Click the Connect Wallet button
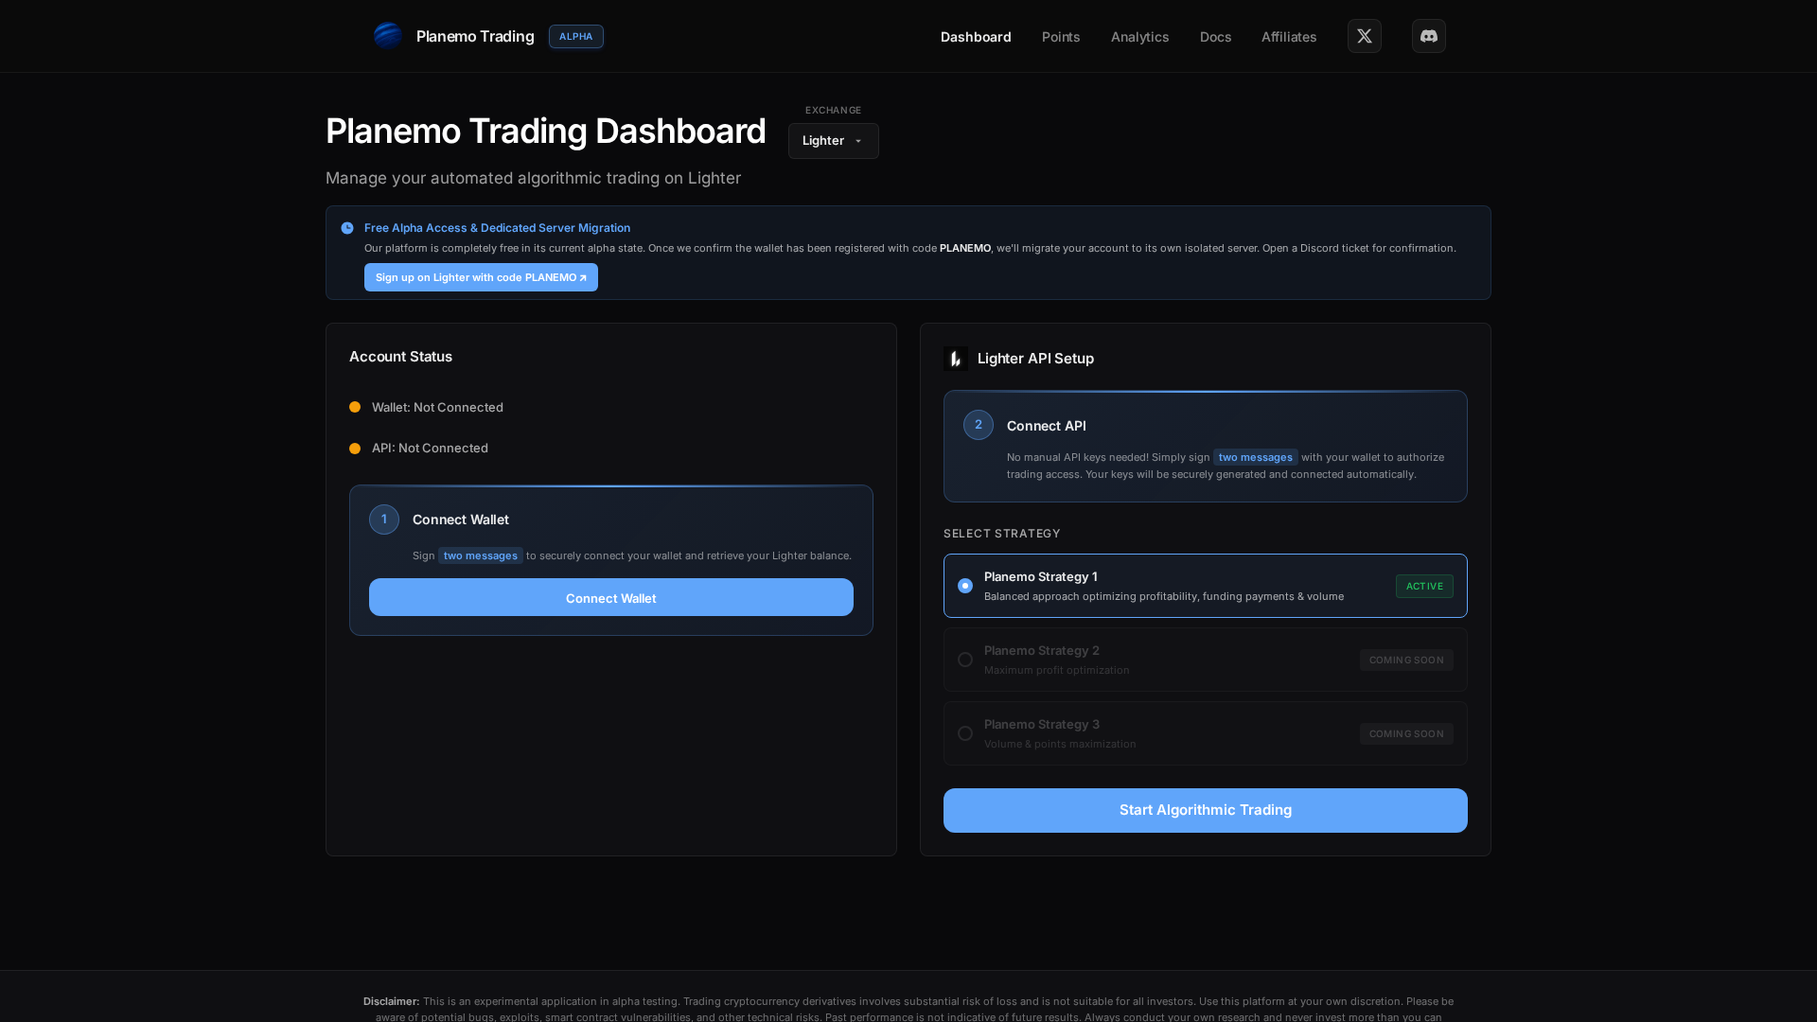Viewport: 1817px width, 1022px height. pos(610,597)
